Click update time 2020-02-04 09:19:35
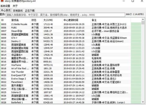146x105 pixels. (74, 24)
